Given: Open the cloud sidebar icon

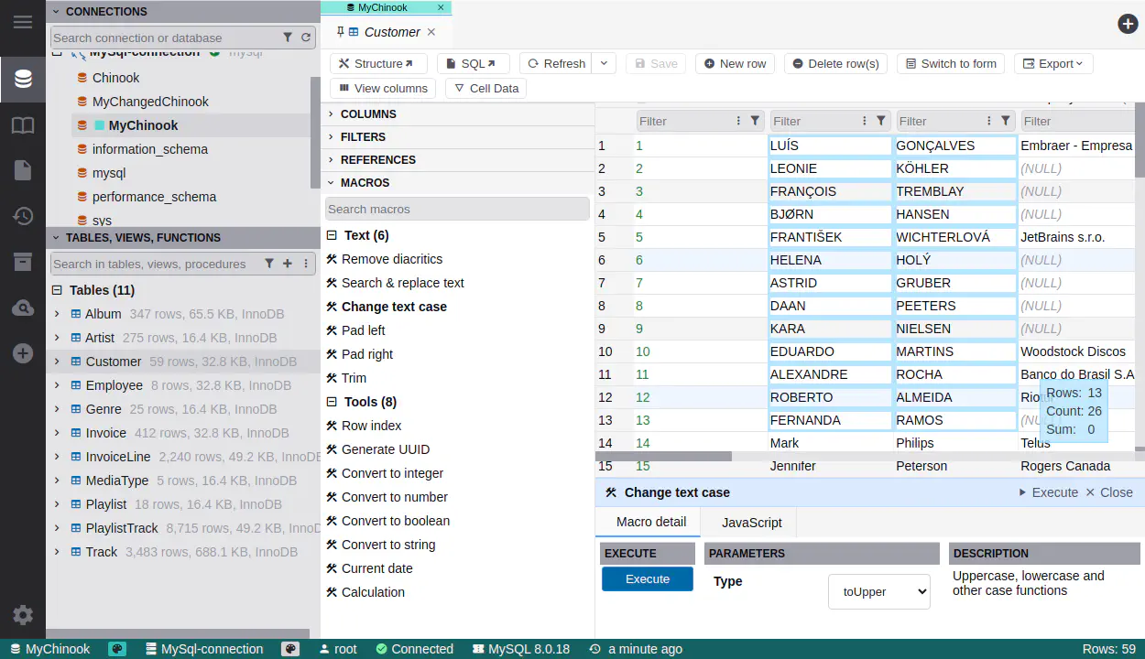Looking at the screenshot, I should pyautogui.click(x=23, y=308).
